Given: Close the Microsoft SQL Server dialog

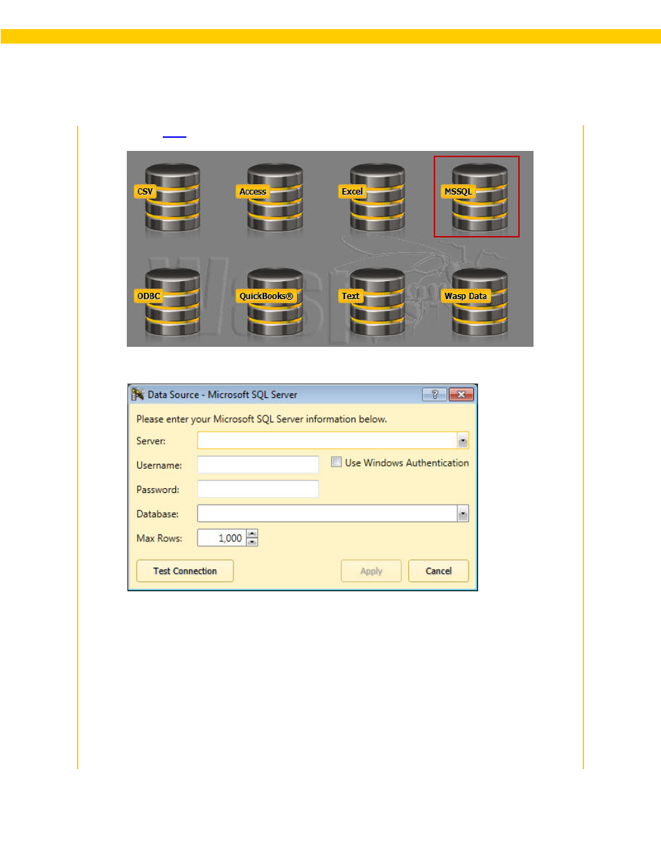Looking at the screenshot, I should click(x=461, y=395).
